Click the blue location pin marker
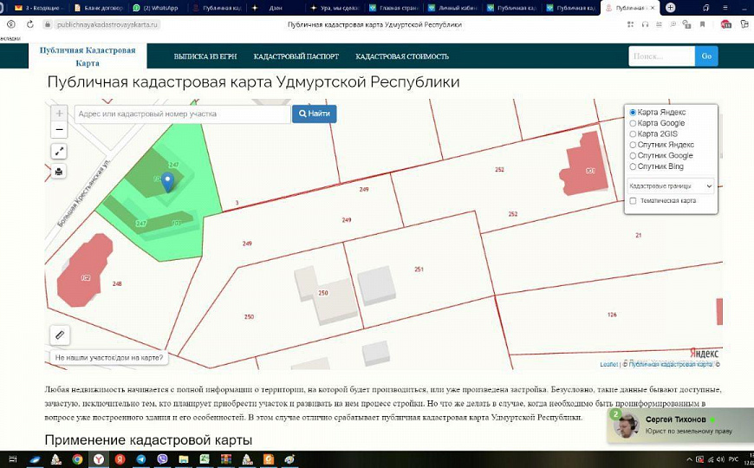This screenshot has width=754, height=468. pyautogui.click(x=167, y=182)
